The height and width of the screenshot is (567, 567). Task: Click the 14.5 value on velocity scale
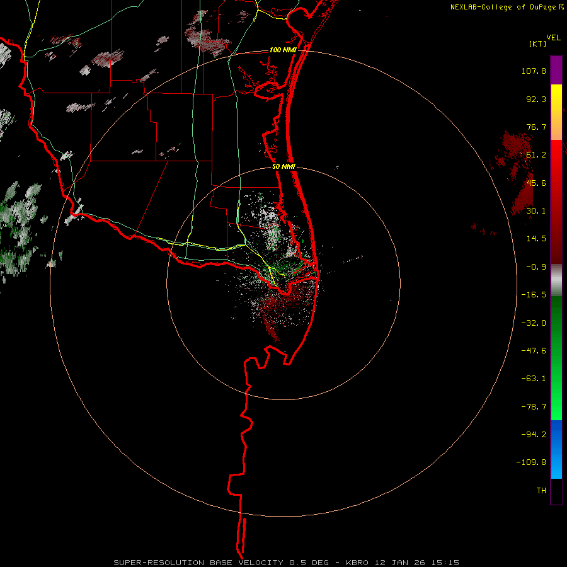(536, 239)
